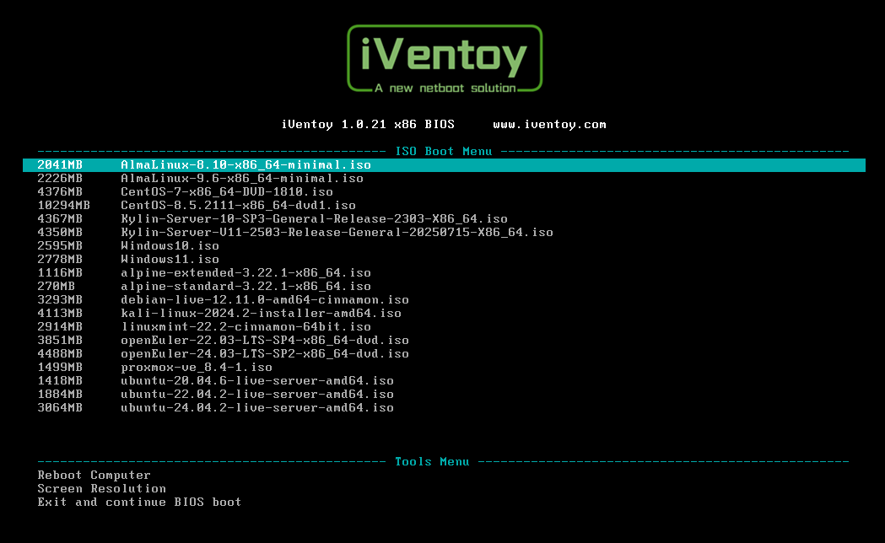Pick Kylin-Server-V11-2503 release ISO

337,233
